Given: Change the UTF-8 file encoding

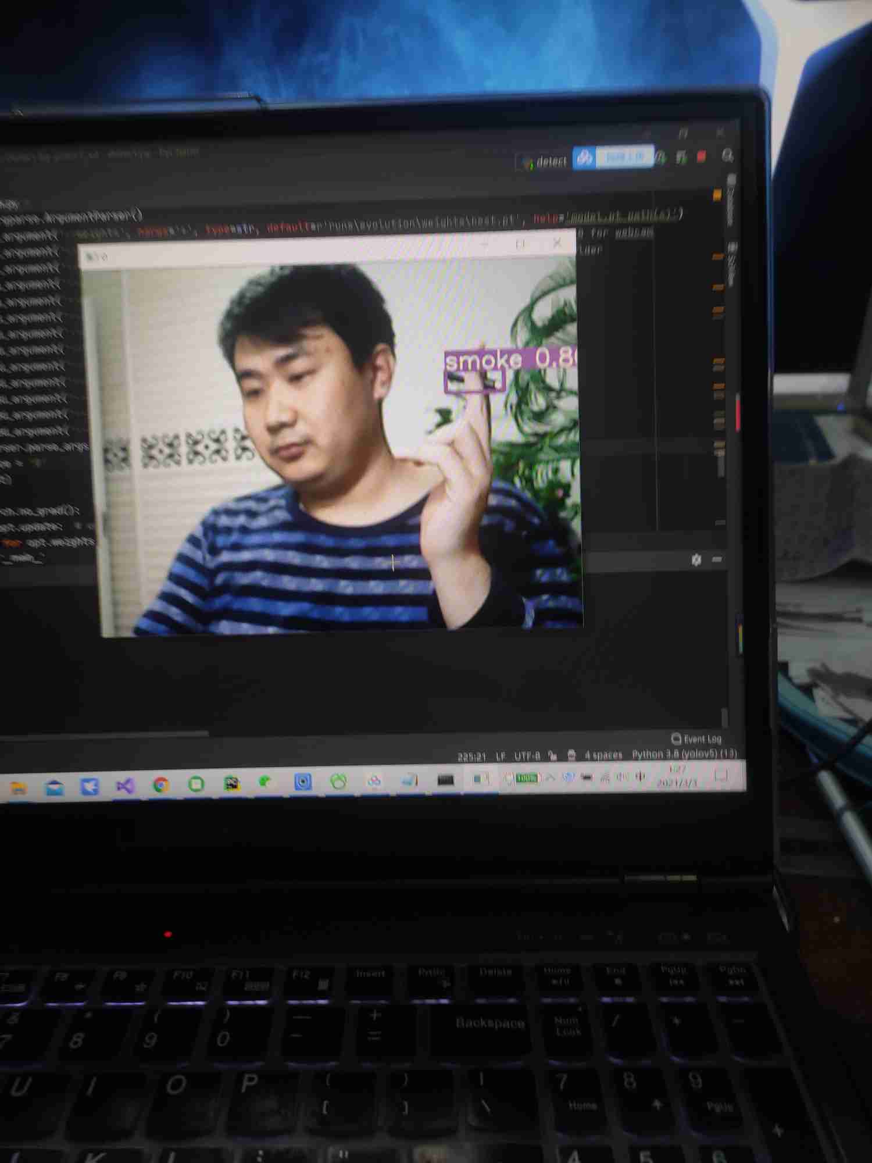Looking at the screenshot, I should point(527,756).
